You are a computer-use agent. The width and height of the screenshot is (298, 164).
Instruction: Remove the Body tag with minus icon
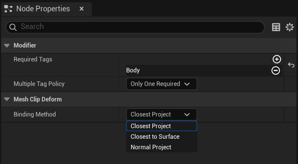276,71
